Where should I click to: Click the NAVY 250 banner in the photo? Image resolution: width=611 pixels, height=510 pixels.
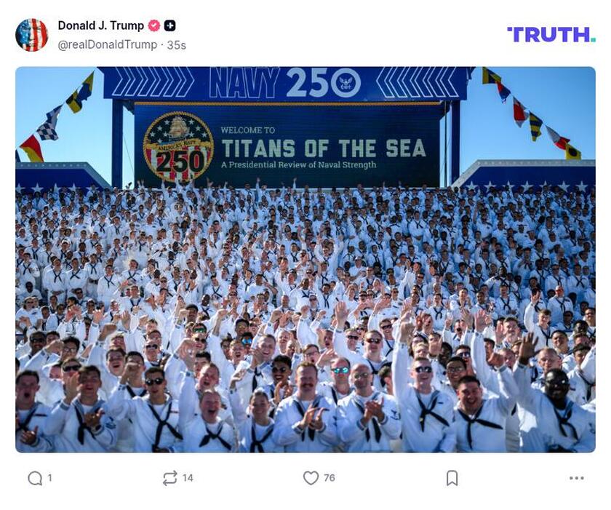tap(285, 83)
